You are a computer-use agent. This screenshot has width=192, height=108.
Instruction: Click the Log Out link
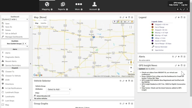point(184,5)
